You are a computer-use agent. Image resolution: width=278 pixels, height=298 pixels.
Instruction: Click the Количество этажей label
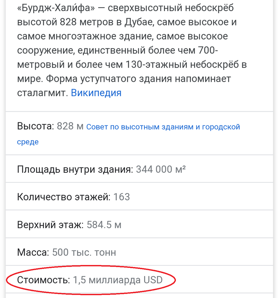64,197
